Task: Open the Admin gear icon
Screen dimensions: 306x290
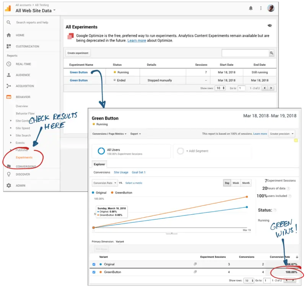Action: pos(9,186)
